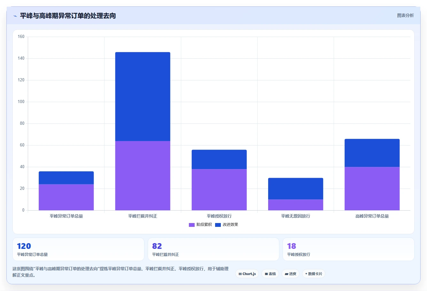Screen dimensions: 427x291
Task: Click the x-axis label 平峰授权放行
Action: click(x=219, y=216)
